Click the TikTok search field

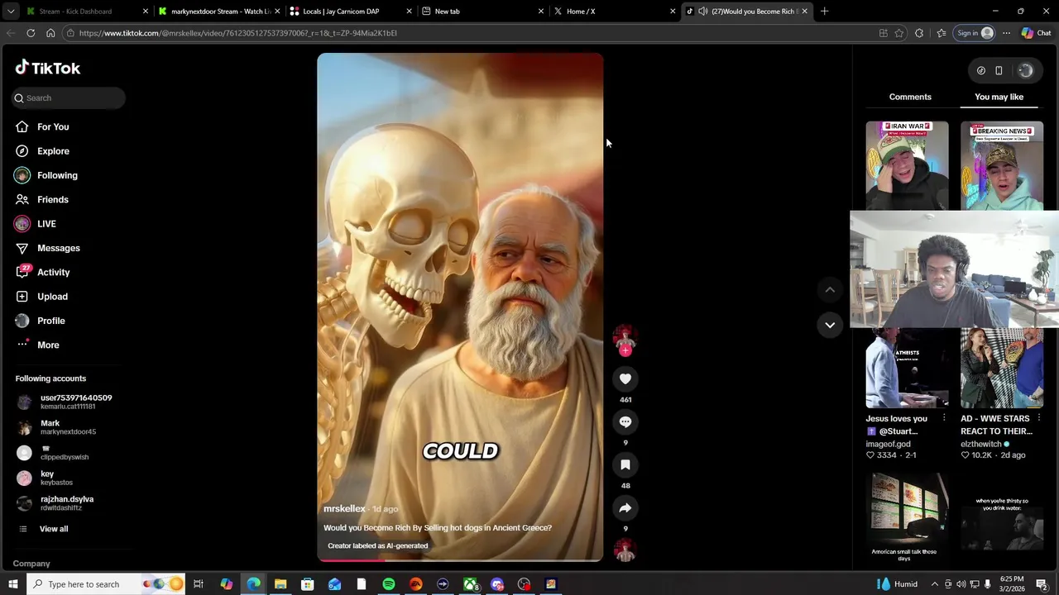point(68,98)
